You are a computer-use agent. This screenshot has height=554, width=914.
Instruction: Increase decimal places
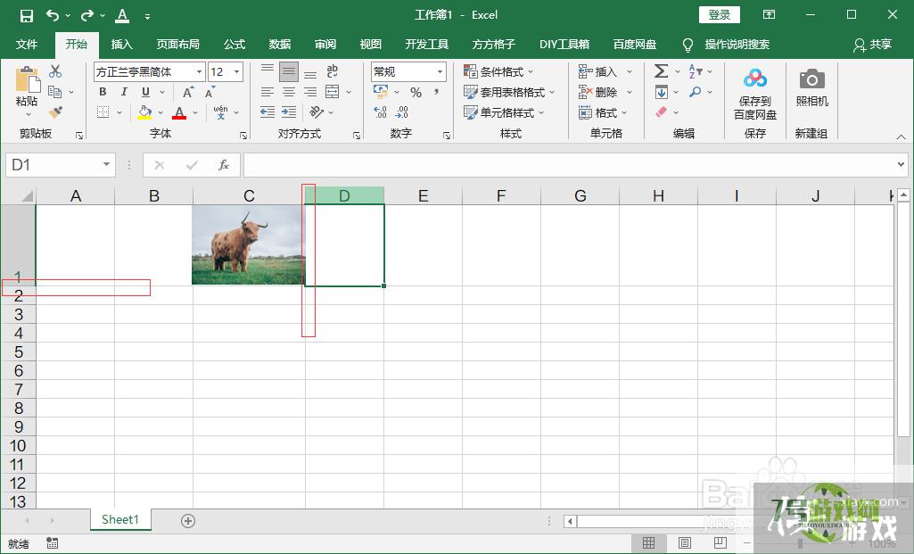[x=380, y=112]
